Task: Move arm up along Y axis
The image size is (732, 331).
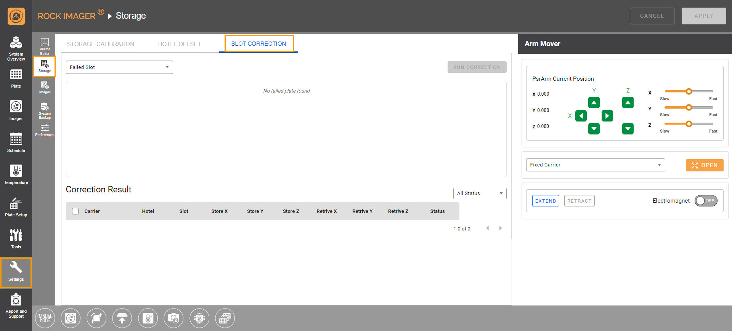Action: pos(594,102)
